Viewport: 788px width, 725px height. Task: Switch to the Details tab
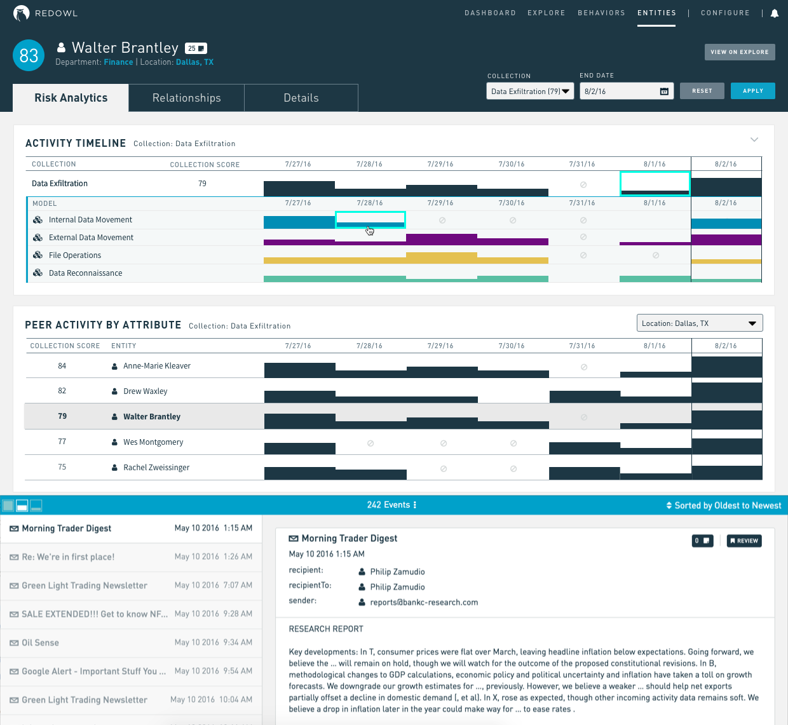[x=301, y=98]
